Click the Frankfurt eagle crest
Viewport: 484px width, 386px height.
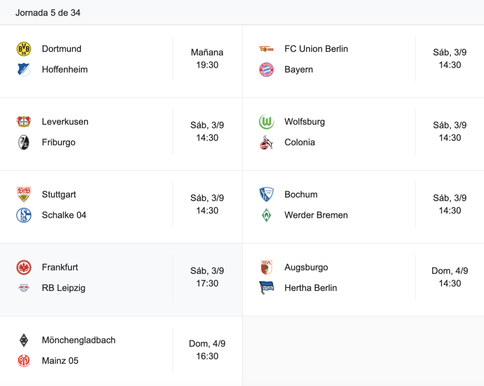(24, 267)
